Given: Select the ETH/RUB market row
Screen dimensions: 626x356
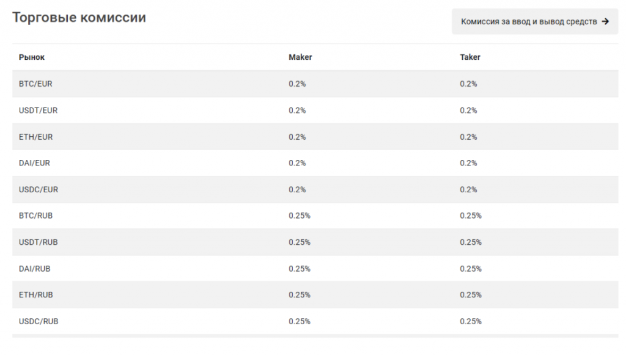Looking at the screenshot, I should pos(35,295).
